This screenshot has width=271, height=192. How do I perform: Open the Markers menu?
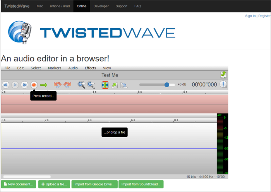55,68
